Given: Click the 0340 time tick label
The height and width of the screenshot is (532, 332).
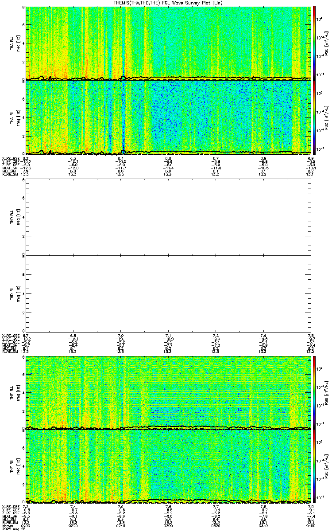Looking at the screenshot, I should pyautogui.click(x=263, y=526).
